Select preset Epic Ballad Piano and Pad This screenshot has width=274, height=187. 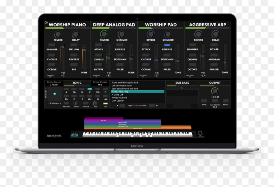point(138,89)
